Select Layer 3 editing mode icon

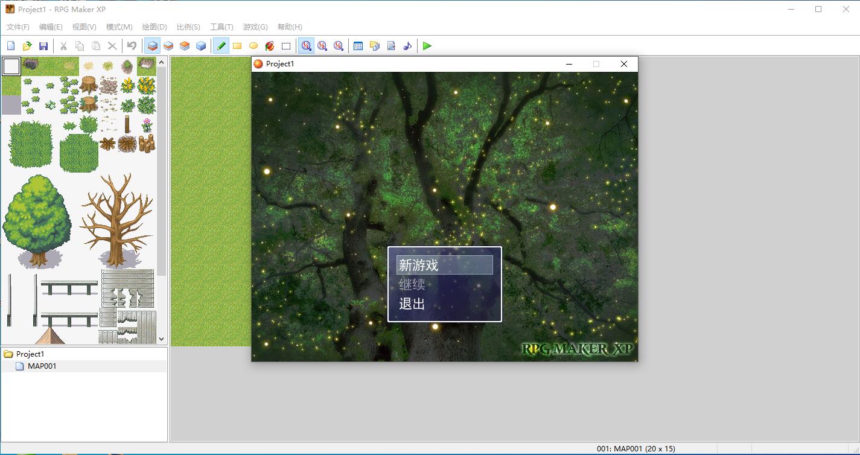pos(185,46)
